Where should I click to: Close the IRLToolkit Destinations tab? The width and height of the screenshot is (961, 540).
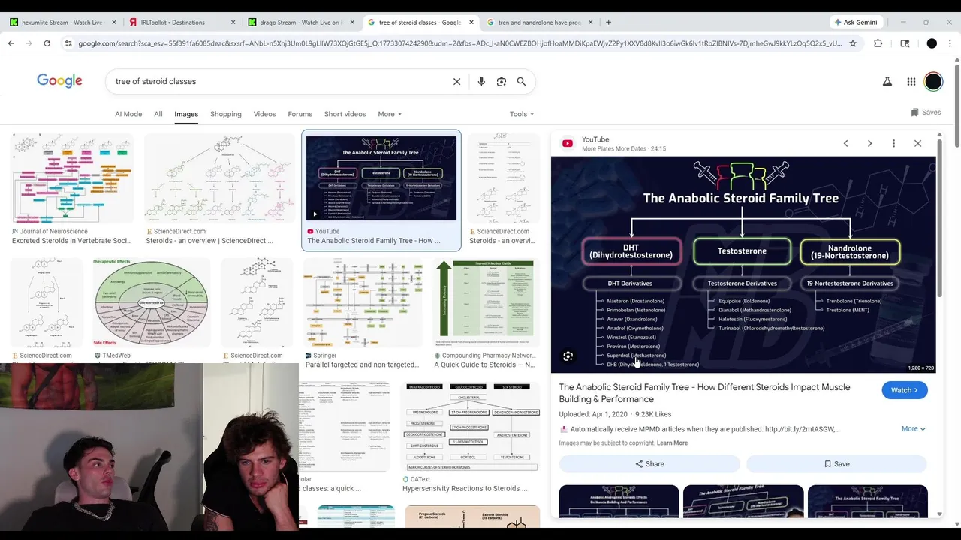point(233,22)
